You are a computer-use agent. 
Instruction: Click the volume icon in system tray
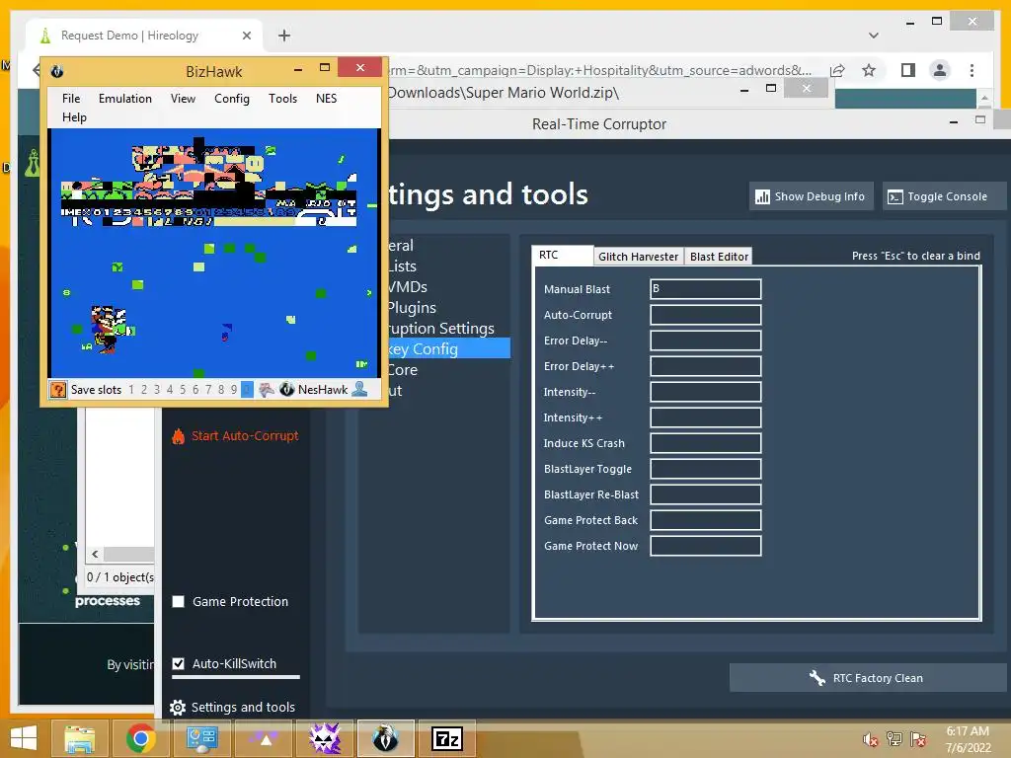pyautogui.click(x=870, y=739)
